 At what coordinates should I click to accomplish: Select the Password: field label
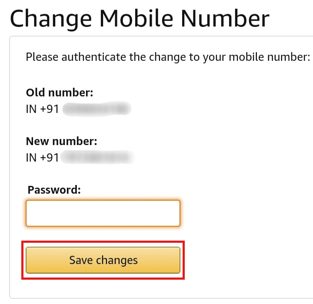(x=54, y=190)
